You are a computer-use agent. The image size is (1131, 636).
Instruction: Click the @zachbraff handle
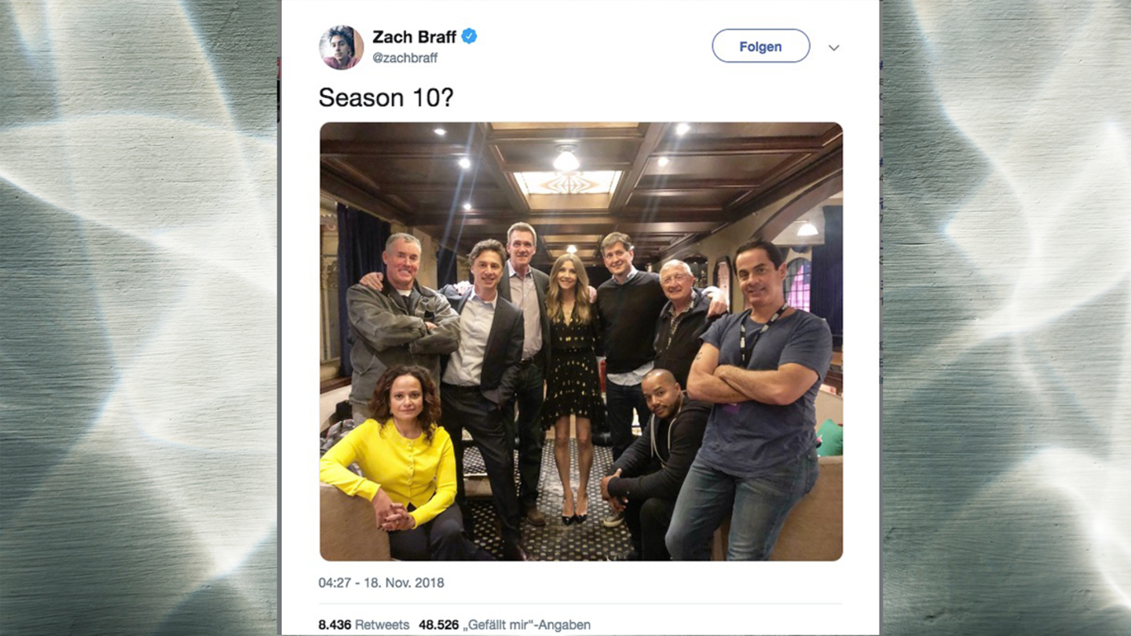point(404,58)
